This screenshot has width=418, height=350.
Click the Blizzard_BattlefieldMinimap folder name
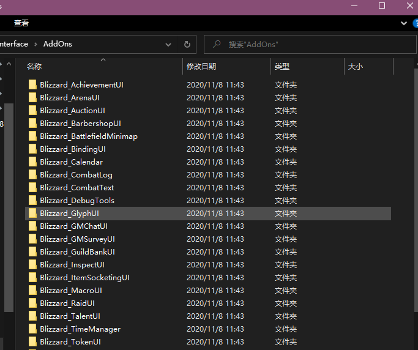89,136
